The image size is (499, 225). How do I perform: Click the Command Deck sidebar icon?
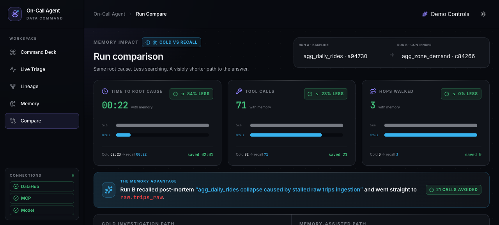13,52
